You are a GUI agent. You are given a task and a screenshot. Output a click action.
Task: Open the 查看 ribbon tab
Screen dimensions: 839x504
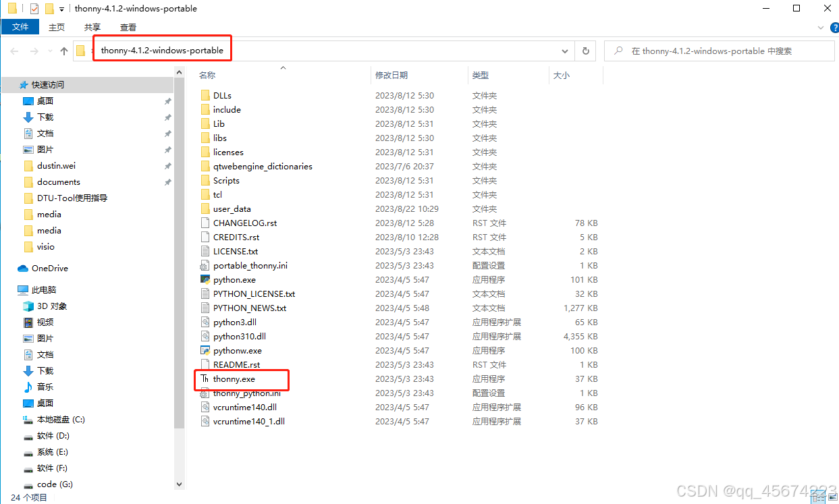click(128, 27)
